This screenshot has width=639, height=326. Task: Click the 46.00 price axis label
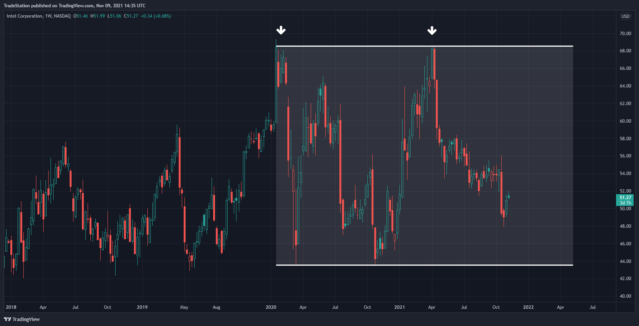[625, 244]
